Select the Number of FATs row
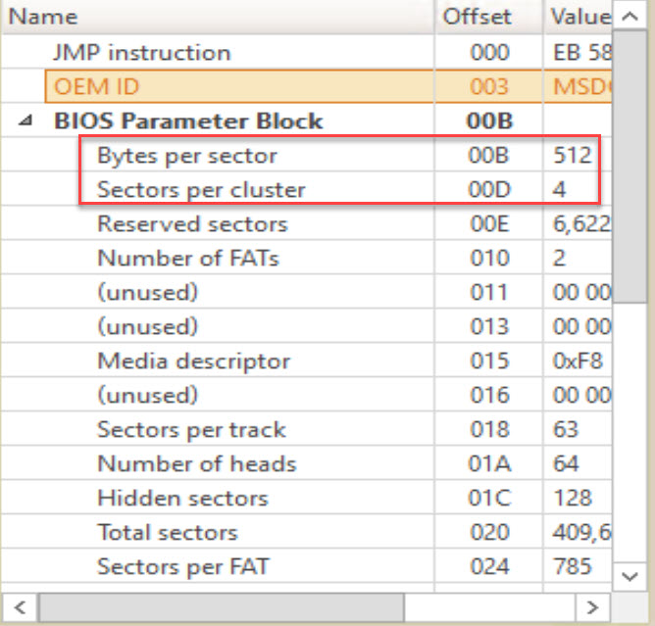 coord(188,259)
